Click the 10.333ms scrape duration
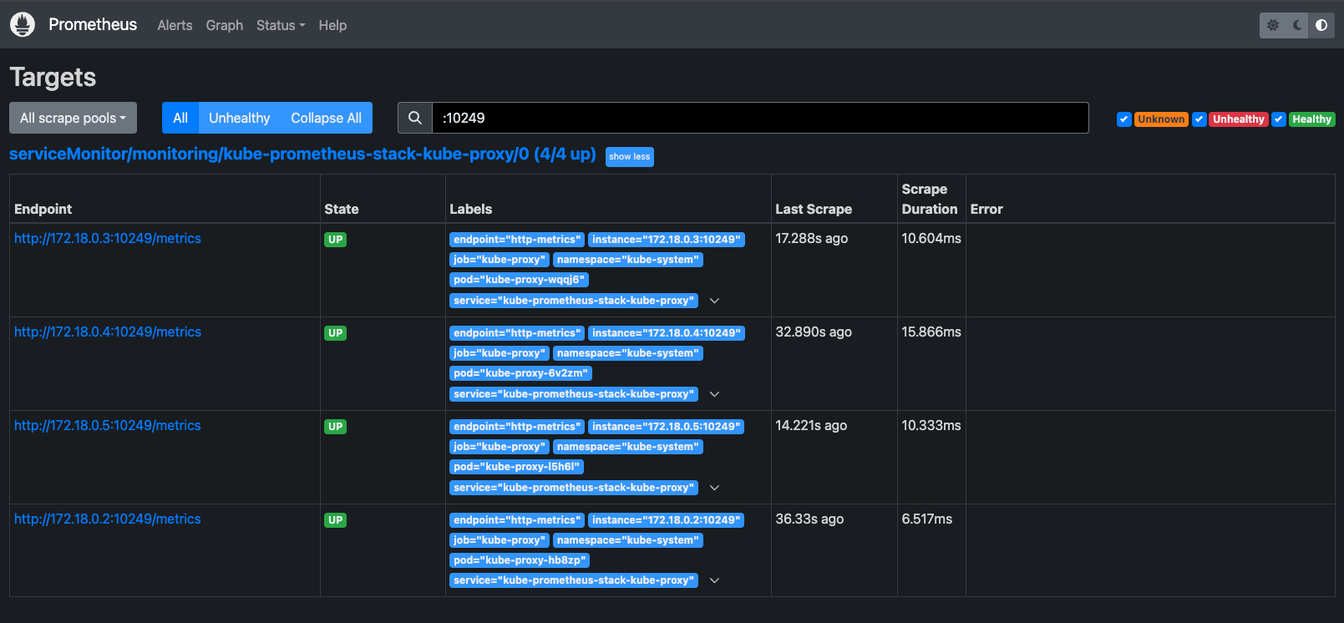 (x=931, y=425)
